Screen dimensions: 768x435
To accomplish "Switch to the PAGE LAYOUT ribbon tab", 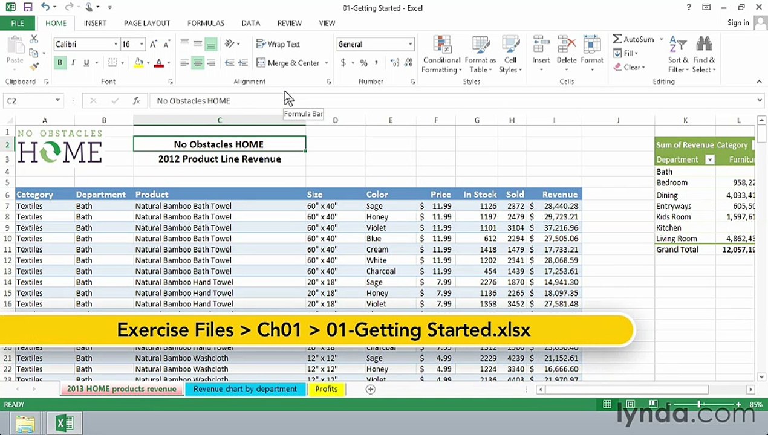I will [146, 23].
